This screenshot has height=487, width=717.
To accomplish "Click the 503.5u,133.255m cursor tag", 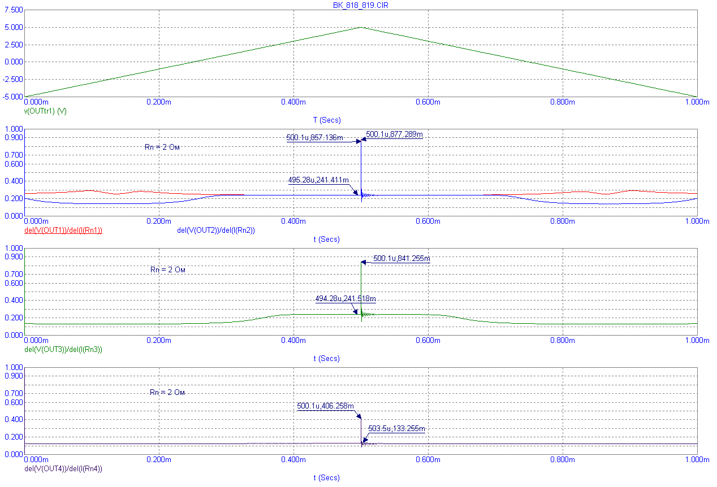I will pyautogui.click(x=396, y=429).
